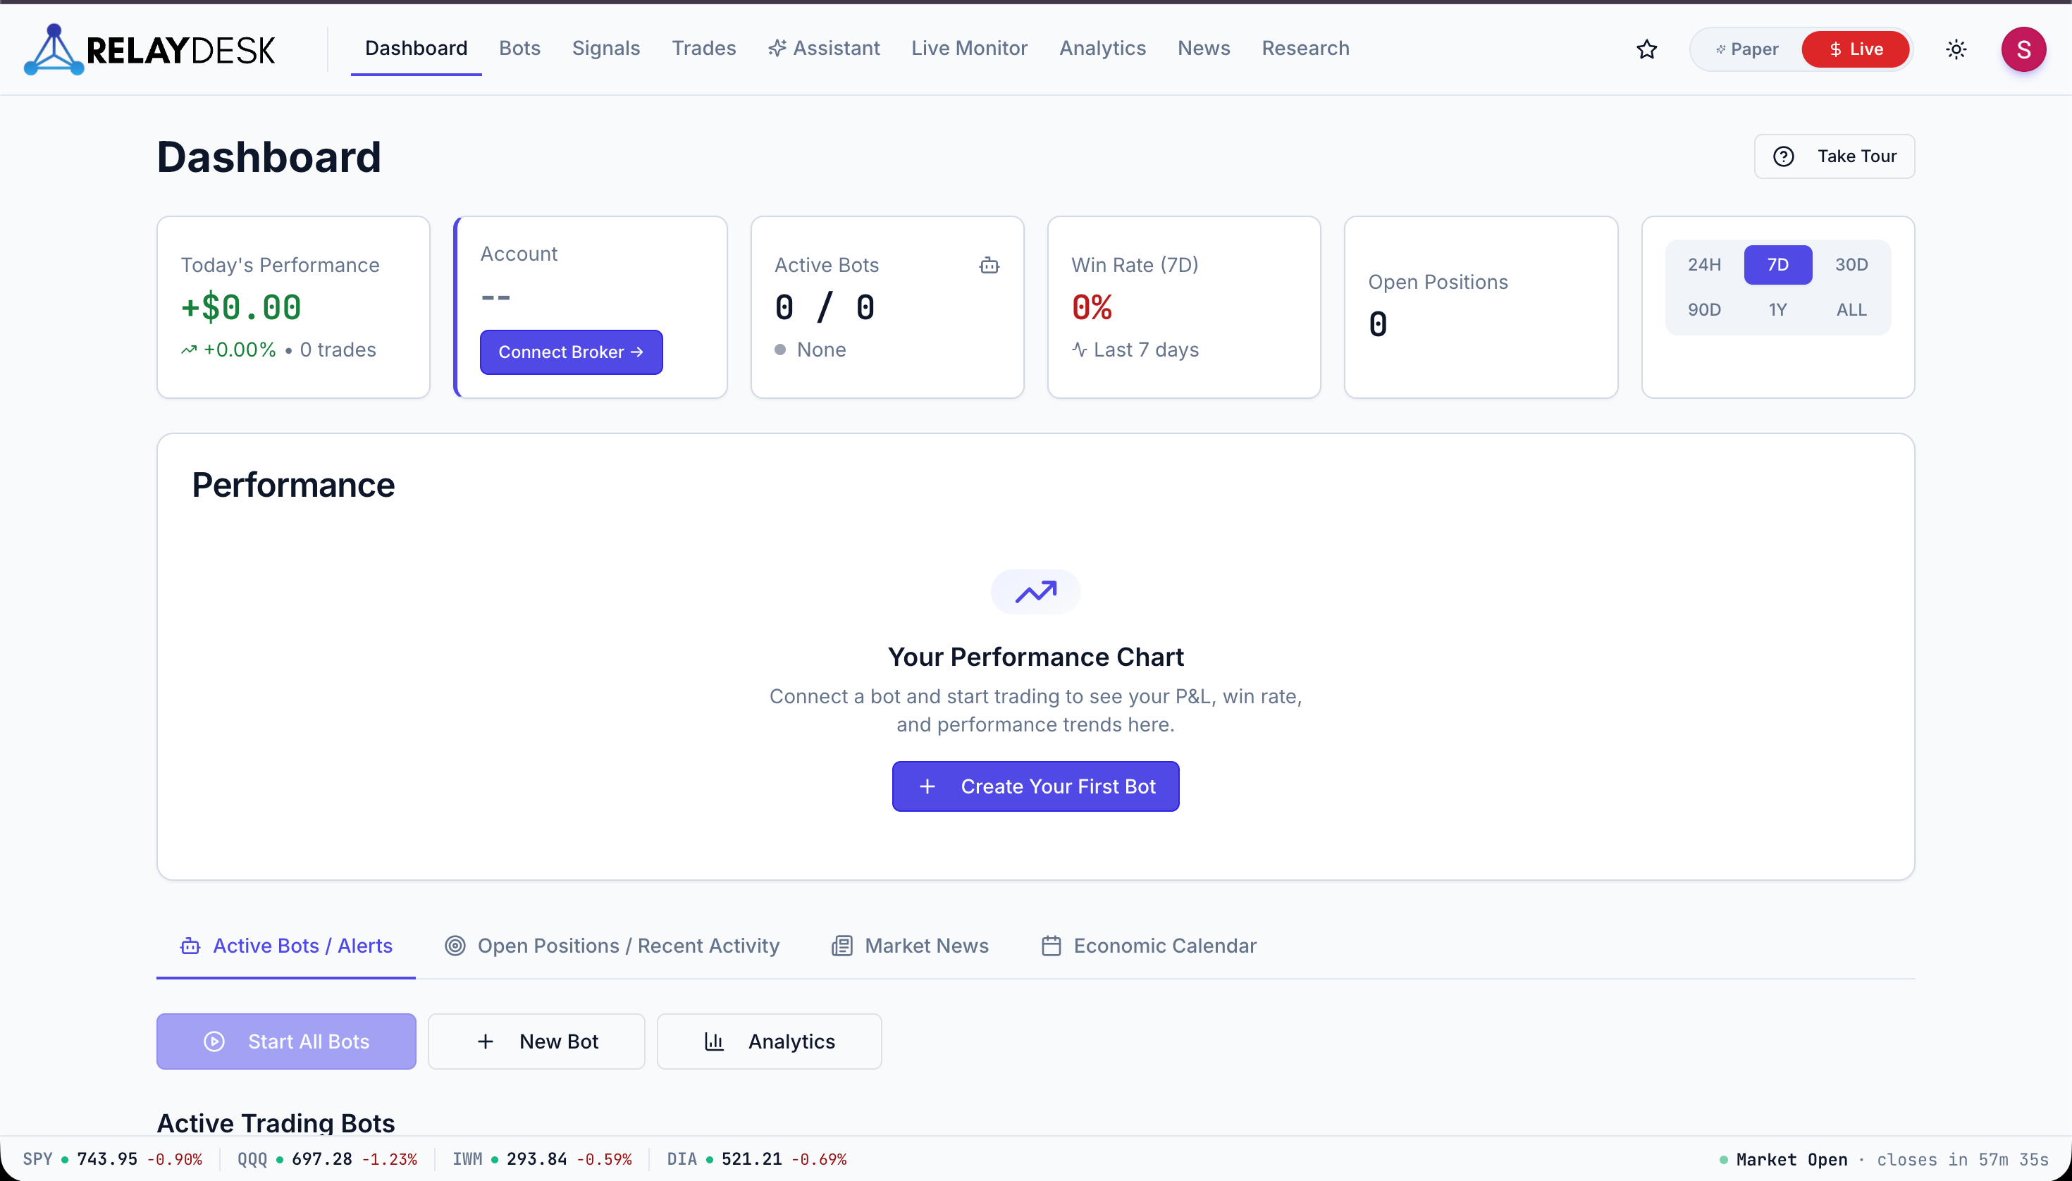Image resolution: width=2072 pixels, height=1181 pixels.
Task: Click the gray None status dot
Action: tap(779, 350)
